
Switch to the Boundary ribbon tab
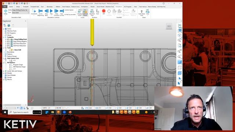50,7
